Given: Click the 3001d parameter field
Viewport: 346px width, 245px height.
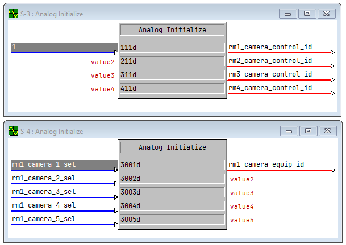Looking at the screenshot, I should (172, 165).
